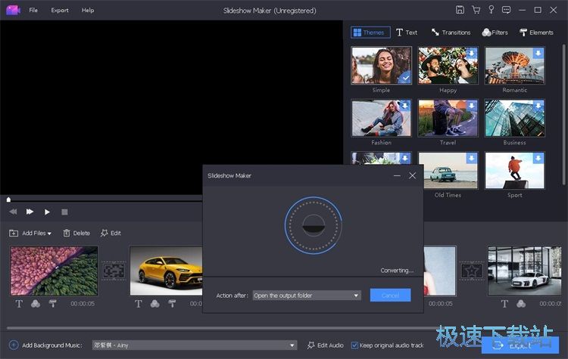Screen dimensions: 568x359
Task: Download the Business theme via its arrow icon
Action: [x=538, y=106]
